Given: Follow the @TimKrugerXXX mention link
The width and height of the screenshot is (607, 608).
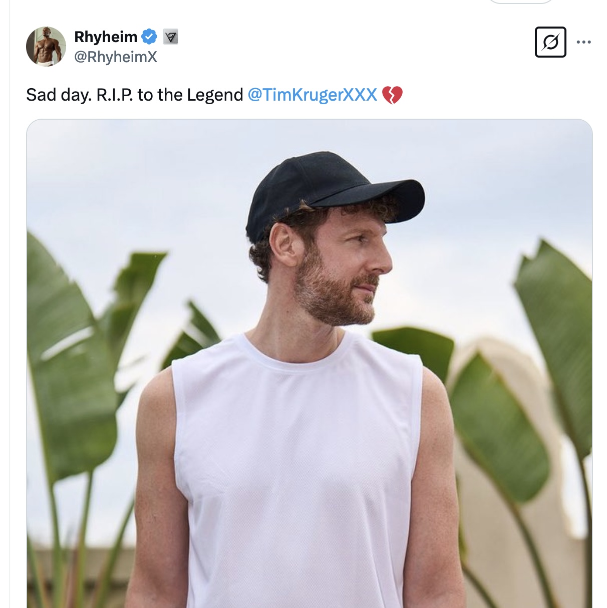Looking at the screenshot, I should tap(313, 95).
